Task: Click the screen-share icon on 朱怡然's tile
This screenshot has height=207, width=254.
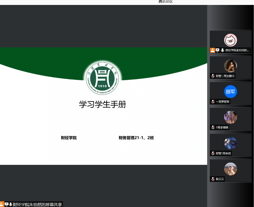Action: tap(217, 50)
